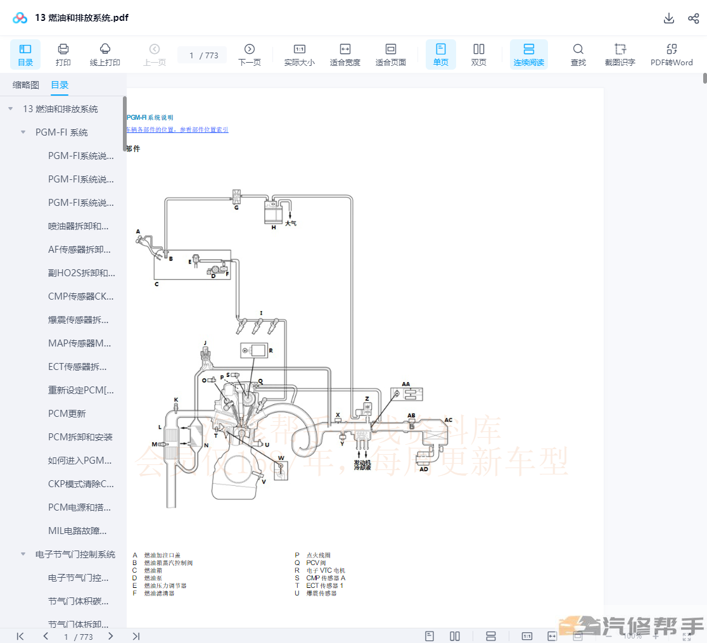The height and width of the screenshot is (643, 707).
Task: Open outline entry MAP传感器M...
Action: pos(79,343)
